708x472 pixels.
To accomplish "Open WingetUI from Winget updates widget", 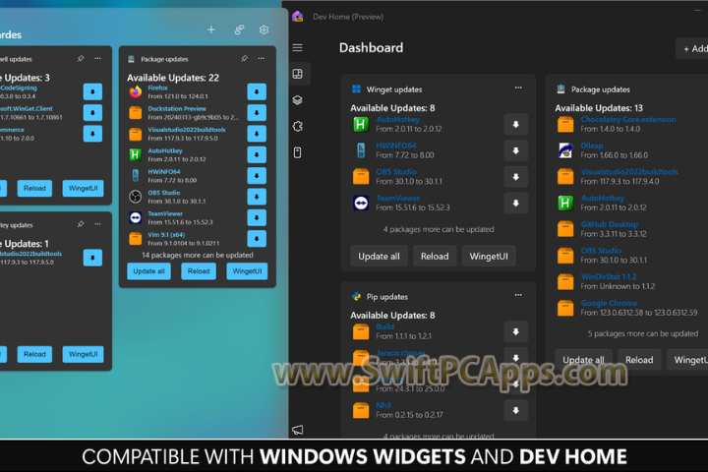I will 489,256.
